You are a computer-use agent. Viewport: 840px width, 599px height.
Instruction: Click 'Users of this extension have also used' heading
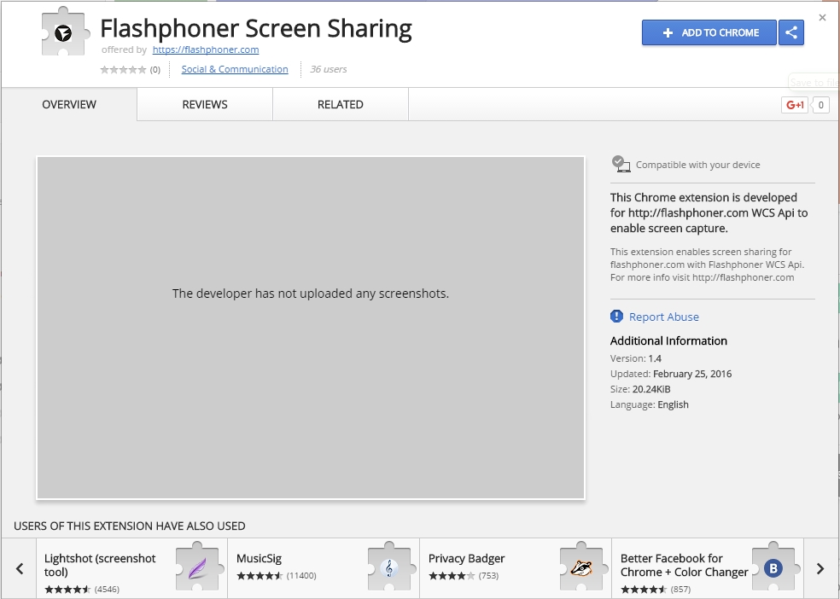pyautogui.click(x=130, y=526)
